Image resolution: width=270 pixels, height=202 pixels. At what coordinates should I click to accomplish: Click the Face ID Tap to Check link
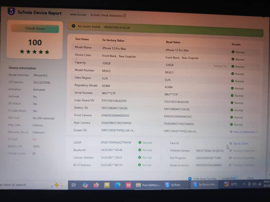(241, 144)
